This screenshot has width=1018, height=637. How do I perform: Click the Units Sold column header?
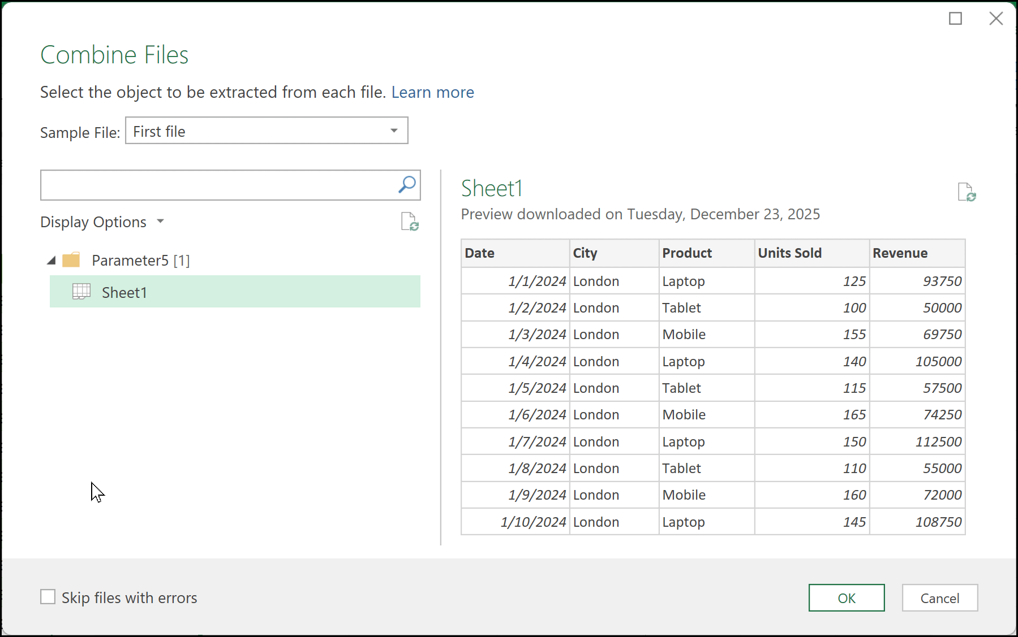(x=789, y=253)
